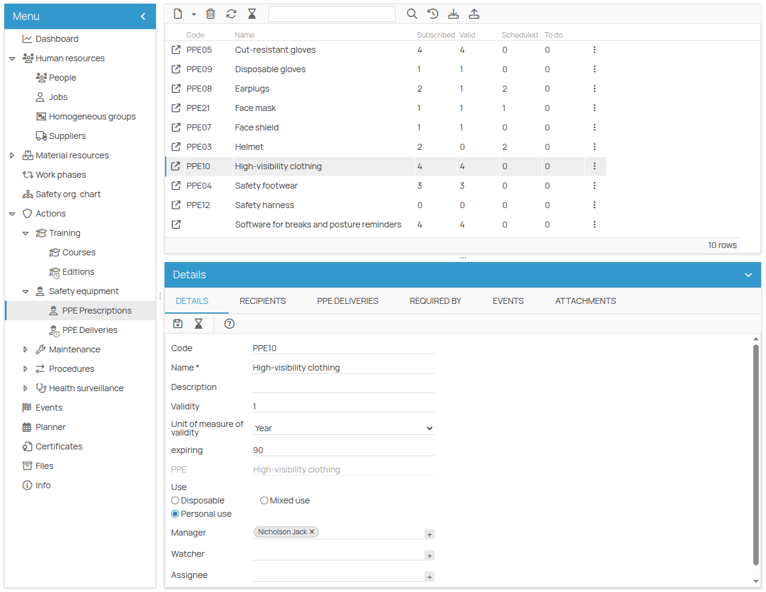Screen dimensions: 766x592
Task: Select the Mixed use radio button
Action: coord(264,500)
